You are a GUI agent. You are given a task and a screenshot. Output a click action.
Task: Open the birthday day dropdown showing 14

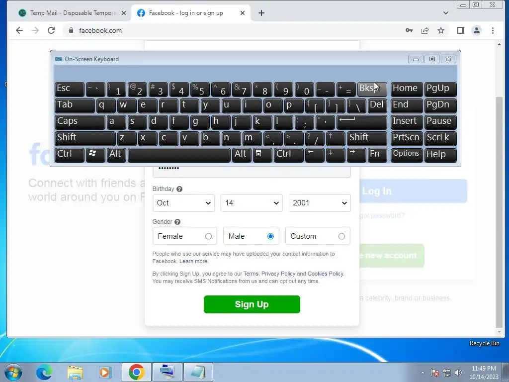pyautogui.click(x=252, y=203)
